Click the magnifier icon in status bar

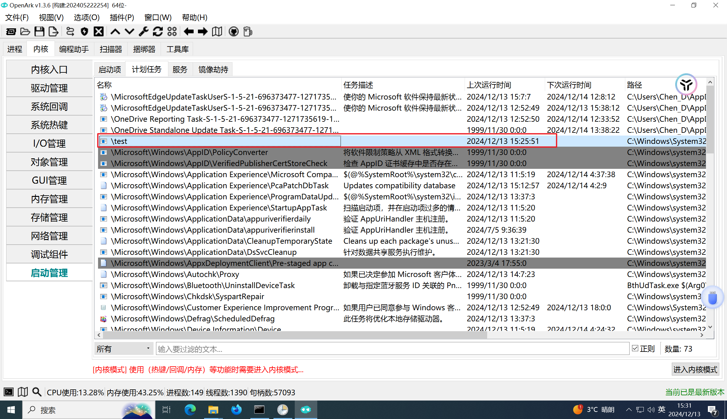37,392
